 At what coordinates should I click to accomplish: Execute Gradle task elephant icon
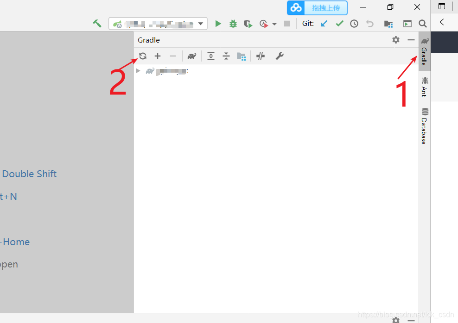point(192,56)
